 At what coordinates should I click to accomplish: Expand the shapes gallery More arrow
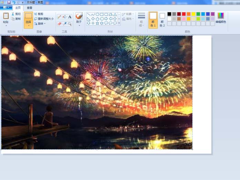pyautogui.click(x=119, y=23)
